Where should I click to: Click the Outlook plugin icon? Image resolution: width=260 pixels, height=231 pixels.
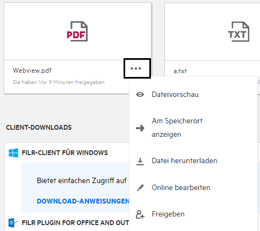click(13, 223)
